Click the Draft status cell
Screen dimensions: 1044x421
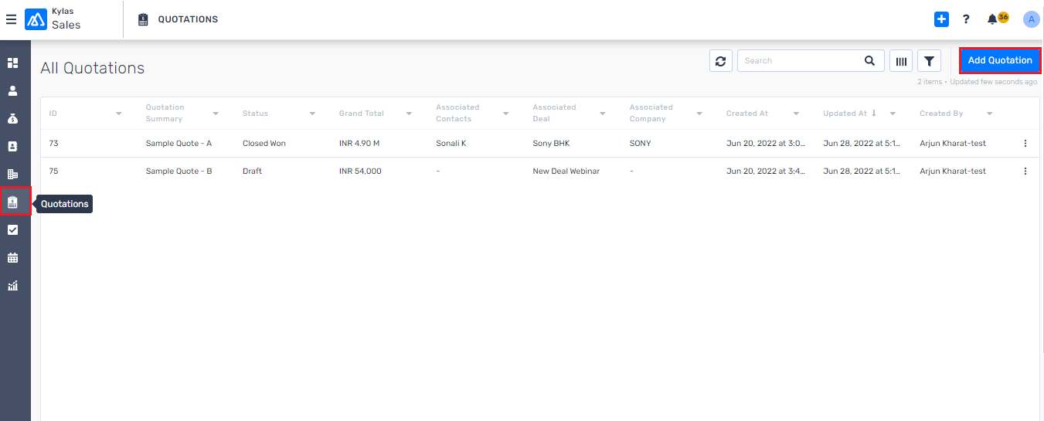coord(252,171)
